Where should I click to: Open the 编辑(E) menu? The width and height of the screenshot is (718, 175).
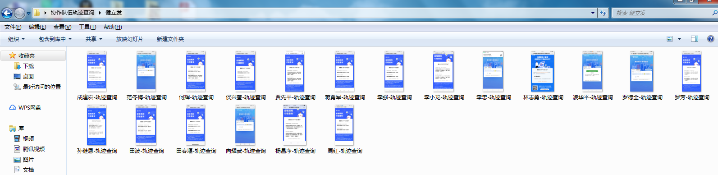(x=37, y=27)
